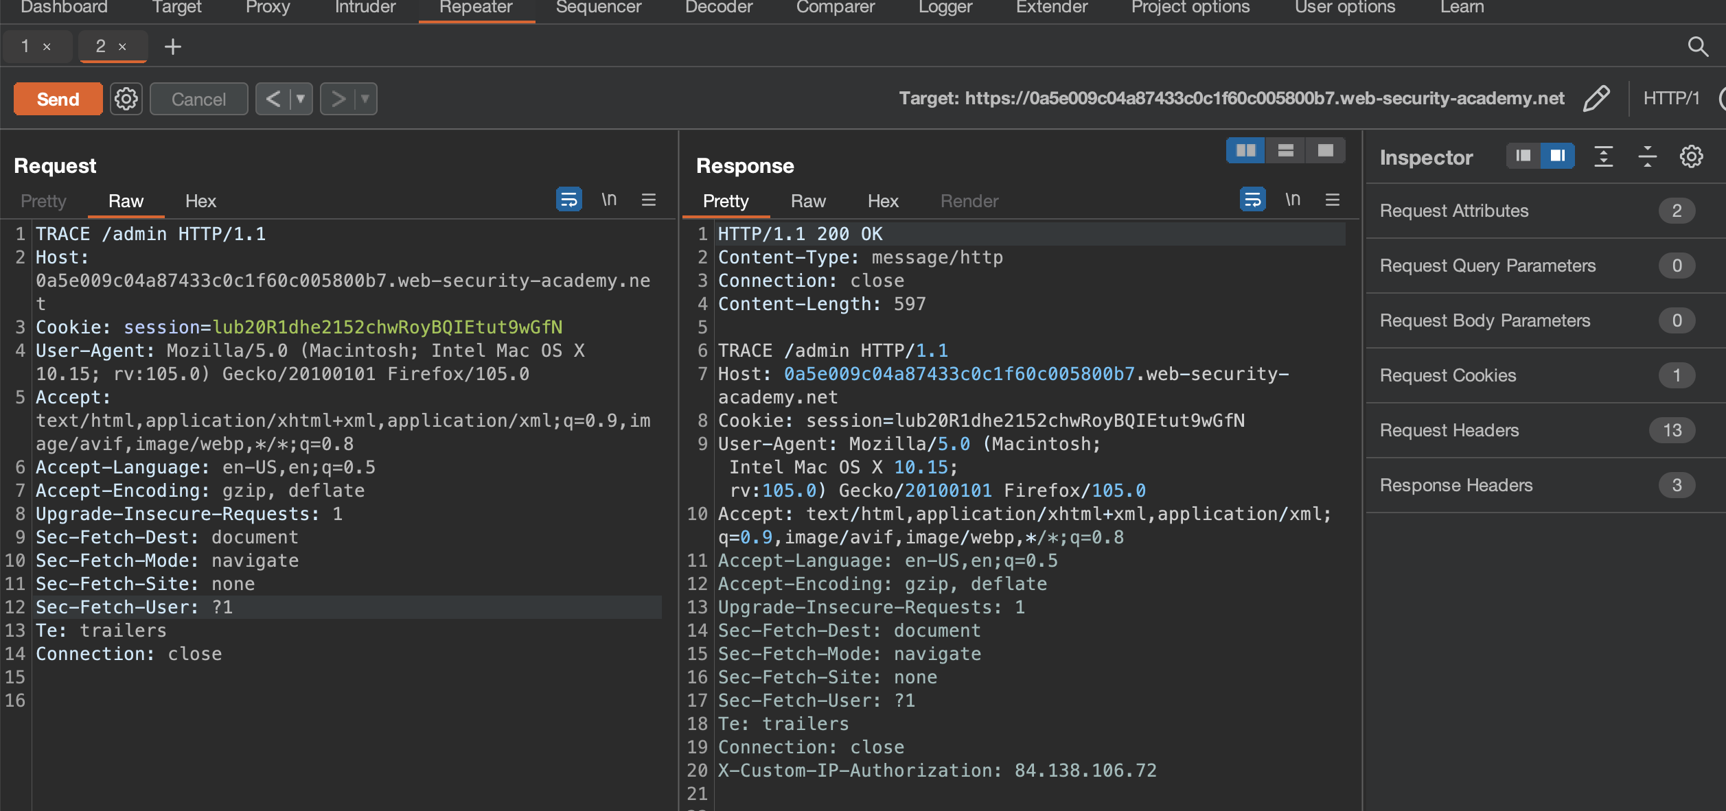Expand all Inspector sections icon

click(1603, 157)
